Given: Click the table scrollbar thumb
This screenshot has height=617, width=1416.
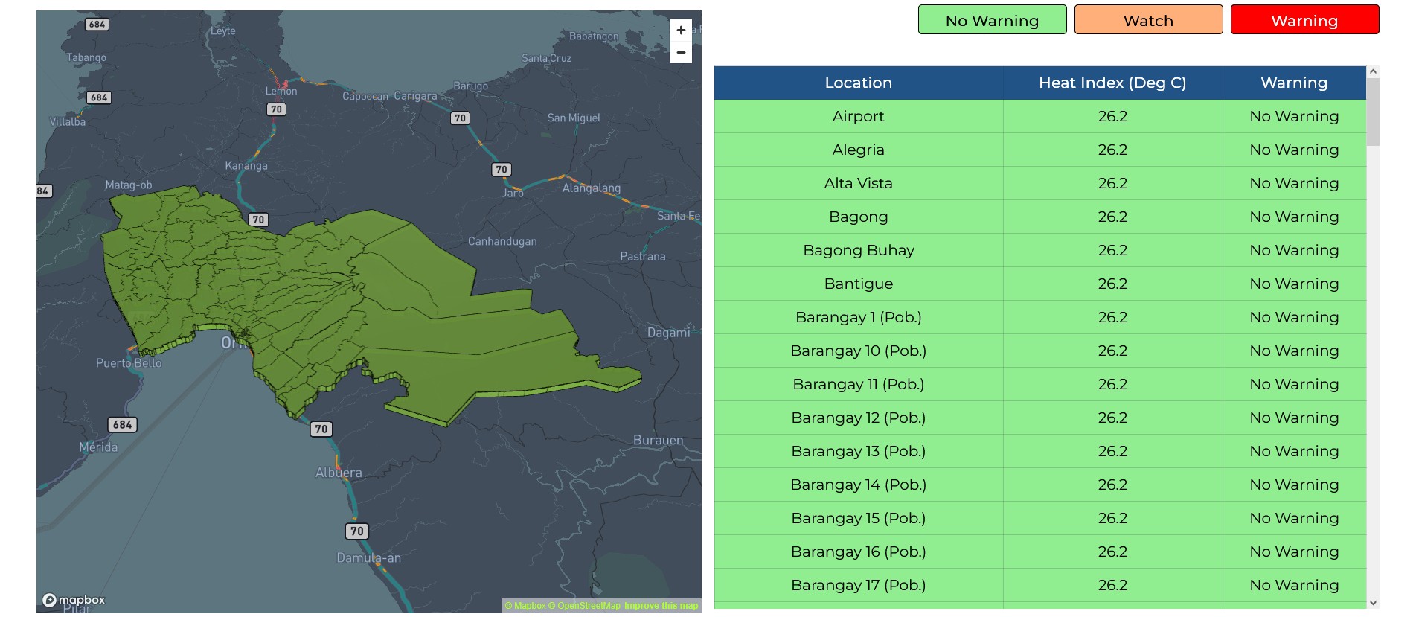Looking at the screenshot, I should pos(1374,112).
